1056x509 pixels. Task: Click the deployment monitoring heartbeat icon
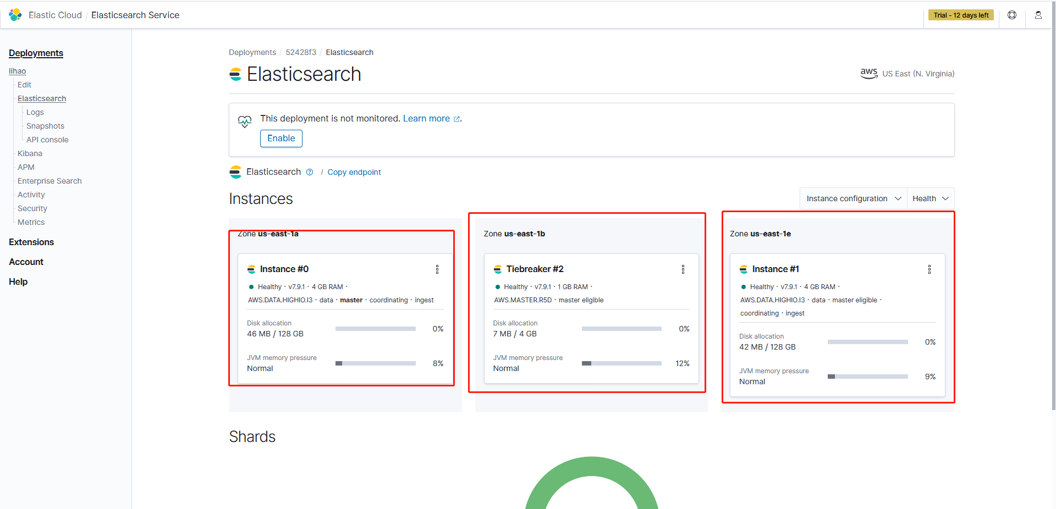(245, 121)
